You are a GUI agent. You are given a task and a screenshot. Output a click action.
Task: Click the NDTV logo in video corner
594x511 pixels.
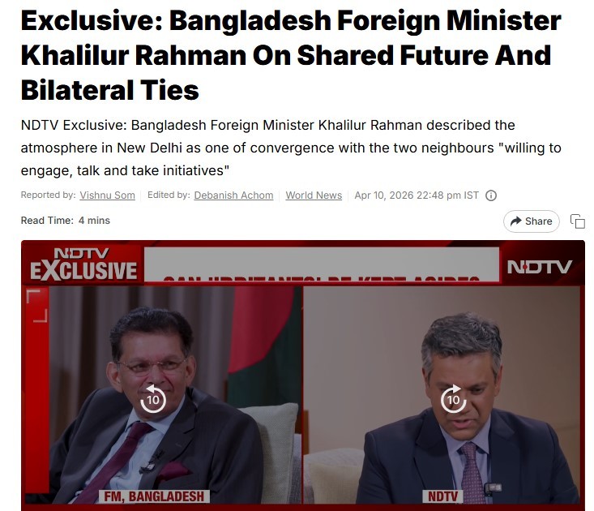(540, 267)
